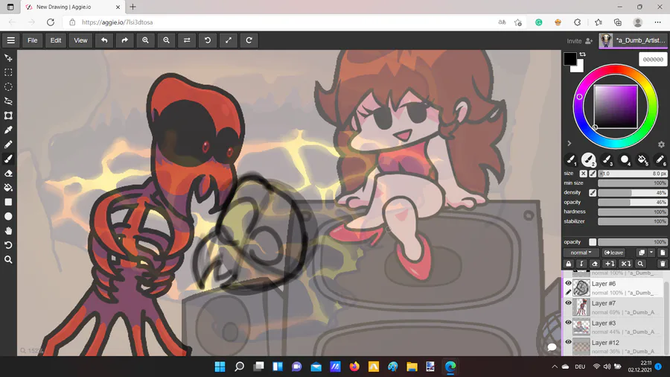Create a new layer with page icon
This screenshot has width=670, height=377.
coord(663,253)
